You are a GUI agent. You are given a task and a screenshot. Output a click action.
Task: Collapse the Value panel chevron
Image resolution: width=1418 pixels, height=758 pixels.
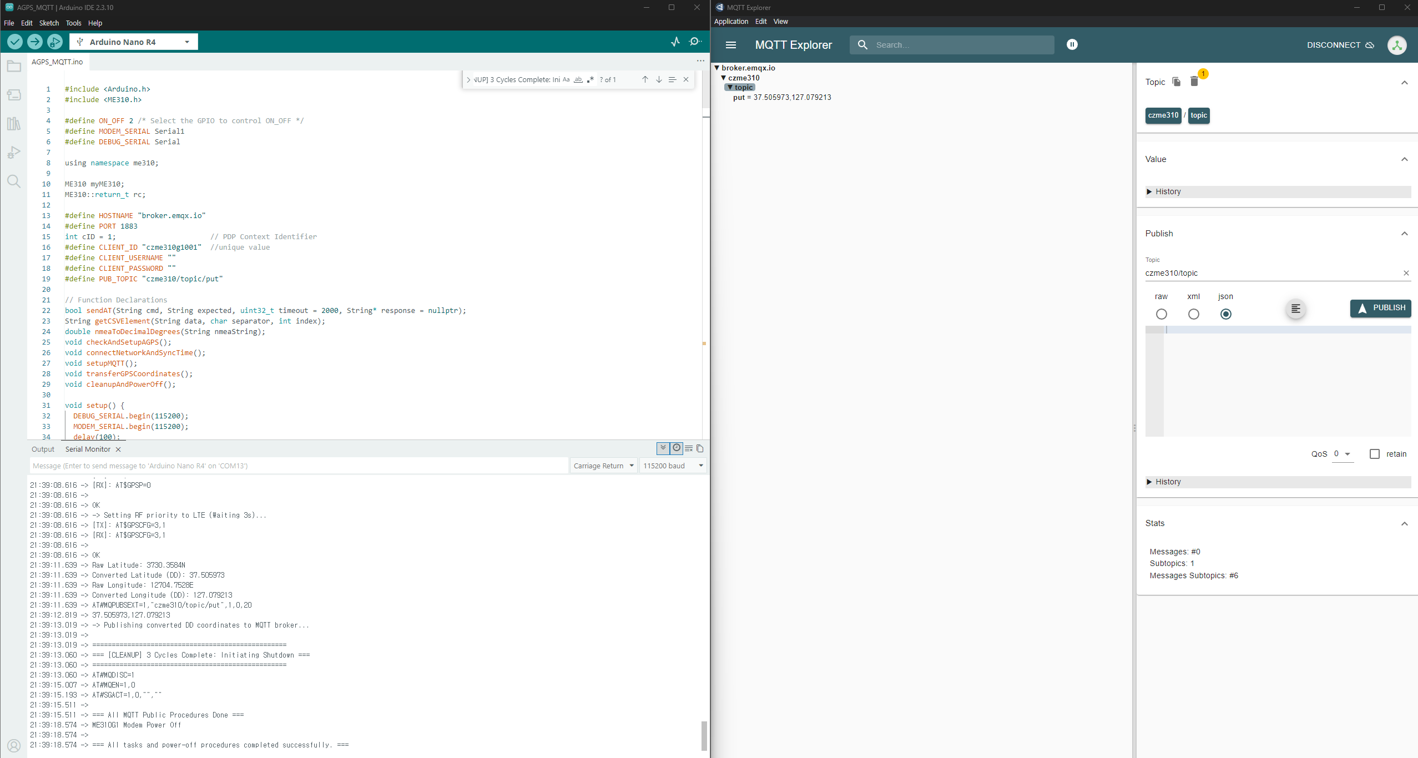pos(1404,159)
